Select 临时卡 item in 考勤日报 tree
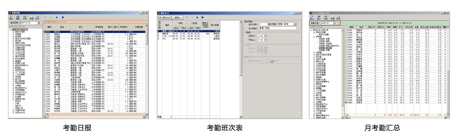 (18, 106)
